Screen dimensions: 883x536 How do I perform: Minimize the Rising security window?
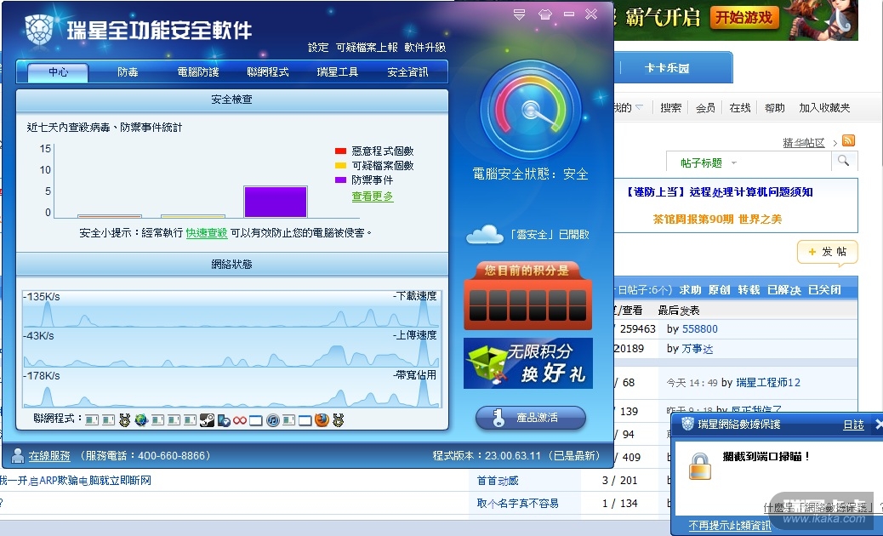pos(569,14)
